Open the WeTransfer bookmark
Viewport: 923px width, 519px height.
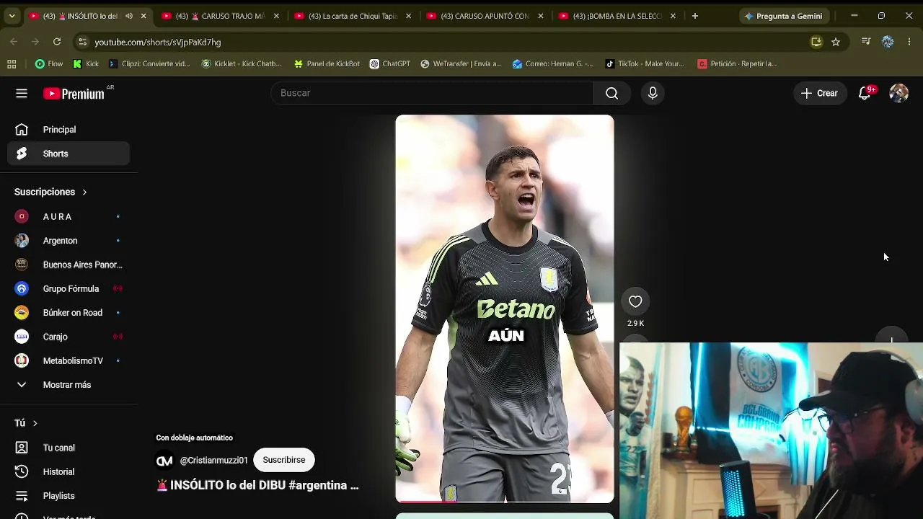click(461, 63)
